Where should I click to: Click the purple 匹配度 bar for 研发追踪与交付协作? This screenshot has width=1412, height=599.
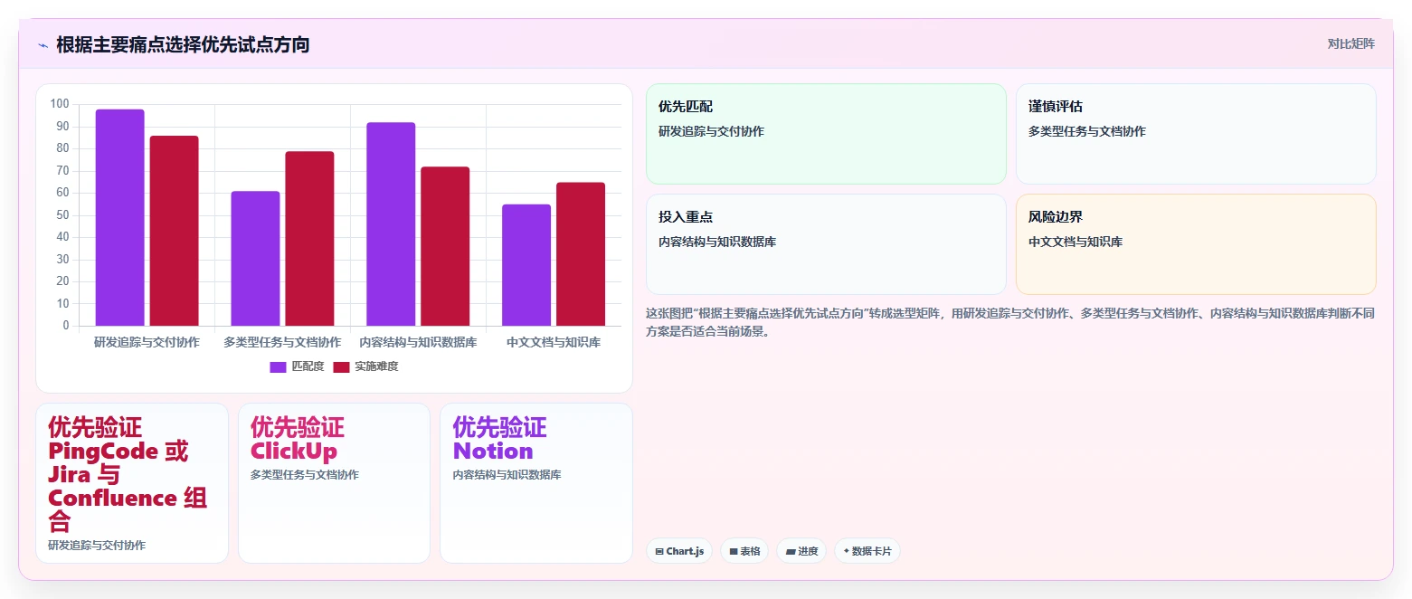coord(119,217)
